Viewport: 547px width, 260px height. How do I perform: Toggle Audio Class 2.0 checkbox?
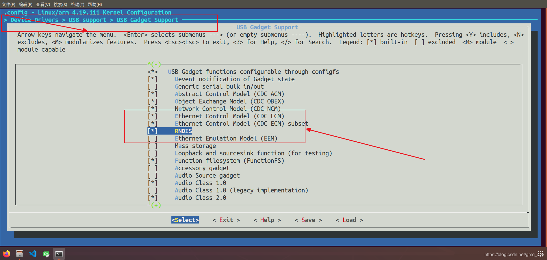[153, 198]
